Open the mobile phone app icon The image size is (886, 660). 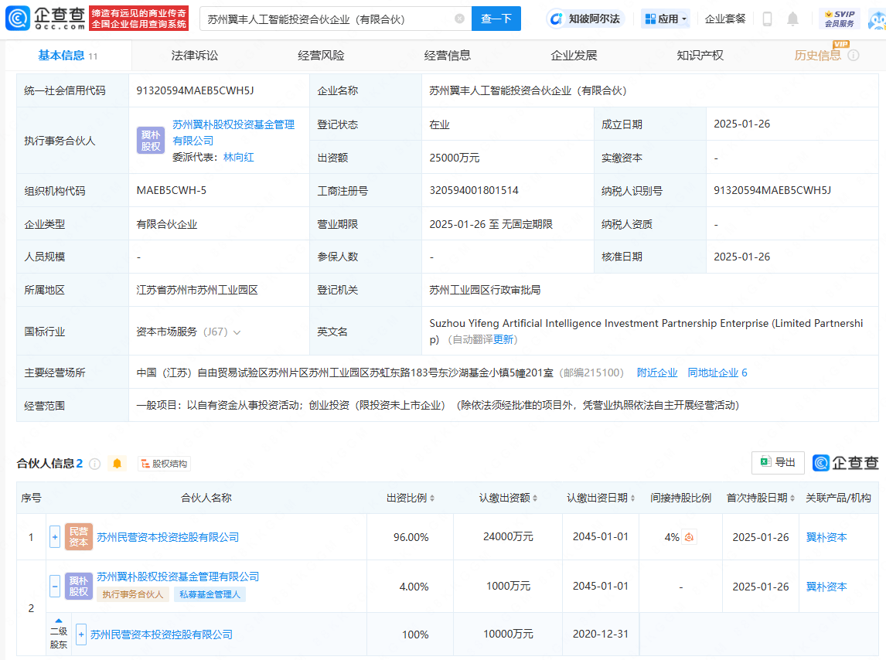point(767,19)
